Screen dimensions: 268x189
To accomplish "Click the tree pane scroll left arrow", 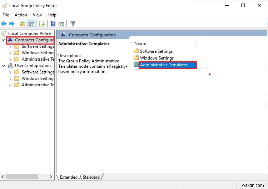I will pos(3,177).
